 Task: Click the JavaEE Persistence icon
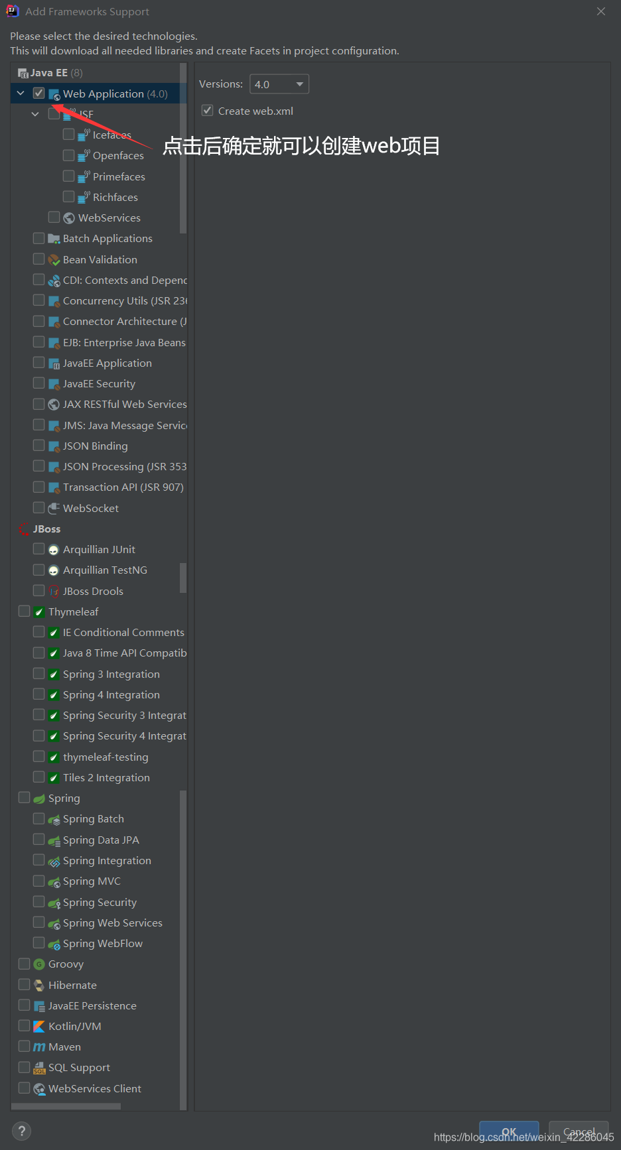[39, 1006]
